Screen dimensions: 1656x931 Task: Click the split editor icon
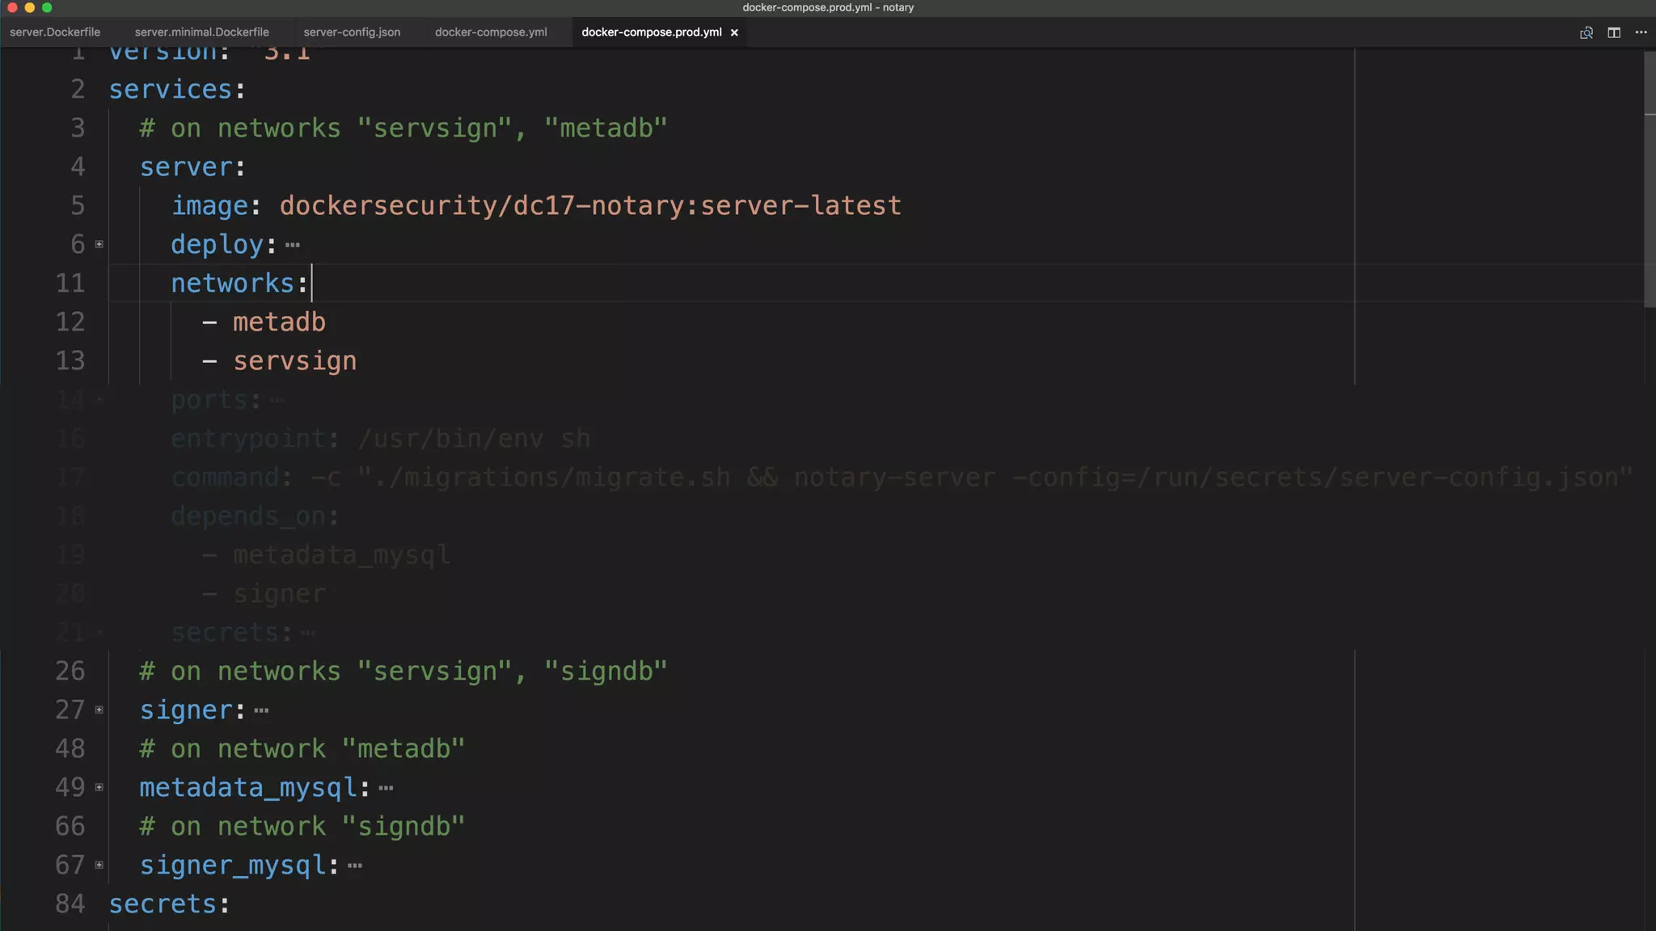pyautogui.click(x=1613, y=32)
